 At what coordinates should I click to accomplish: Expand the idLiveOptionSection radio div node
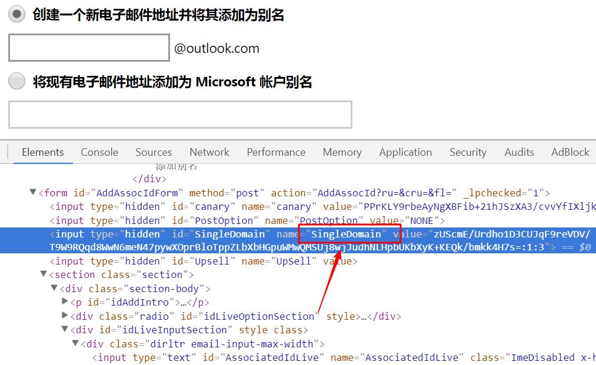[65, 316]
